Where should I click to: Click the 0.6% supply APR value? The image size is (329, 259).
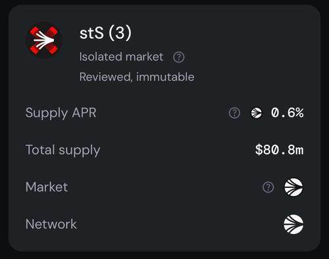pos(288,113)
